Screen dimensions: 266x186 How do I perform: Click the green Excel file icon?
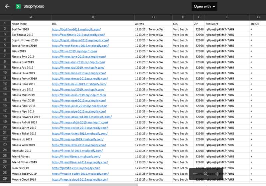(x=18, y=6)
